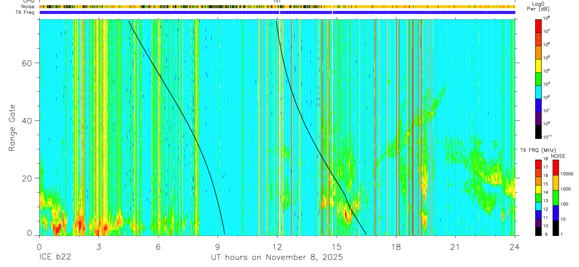The image size is (579, 267).
Task: Pick the orange 1000–10000 NOISE colorbar segment
Action: coord(555,183)
